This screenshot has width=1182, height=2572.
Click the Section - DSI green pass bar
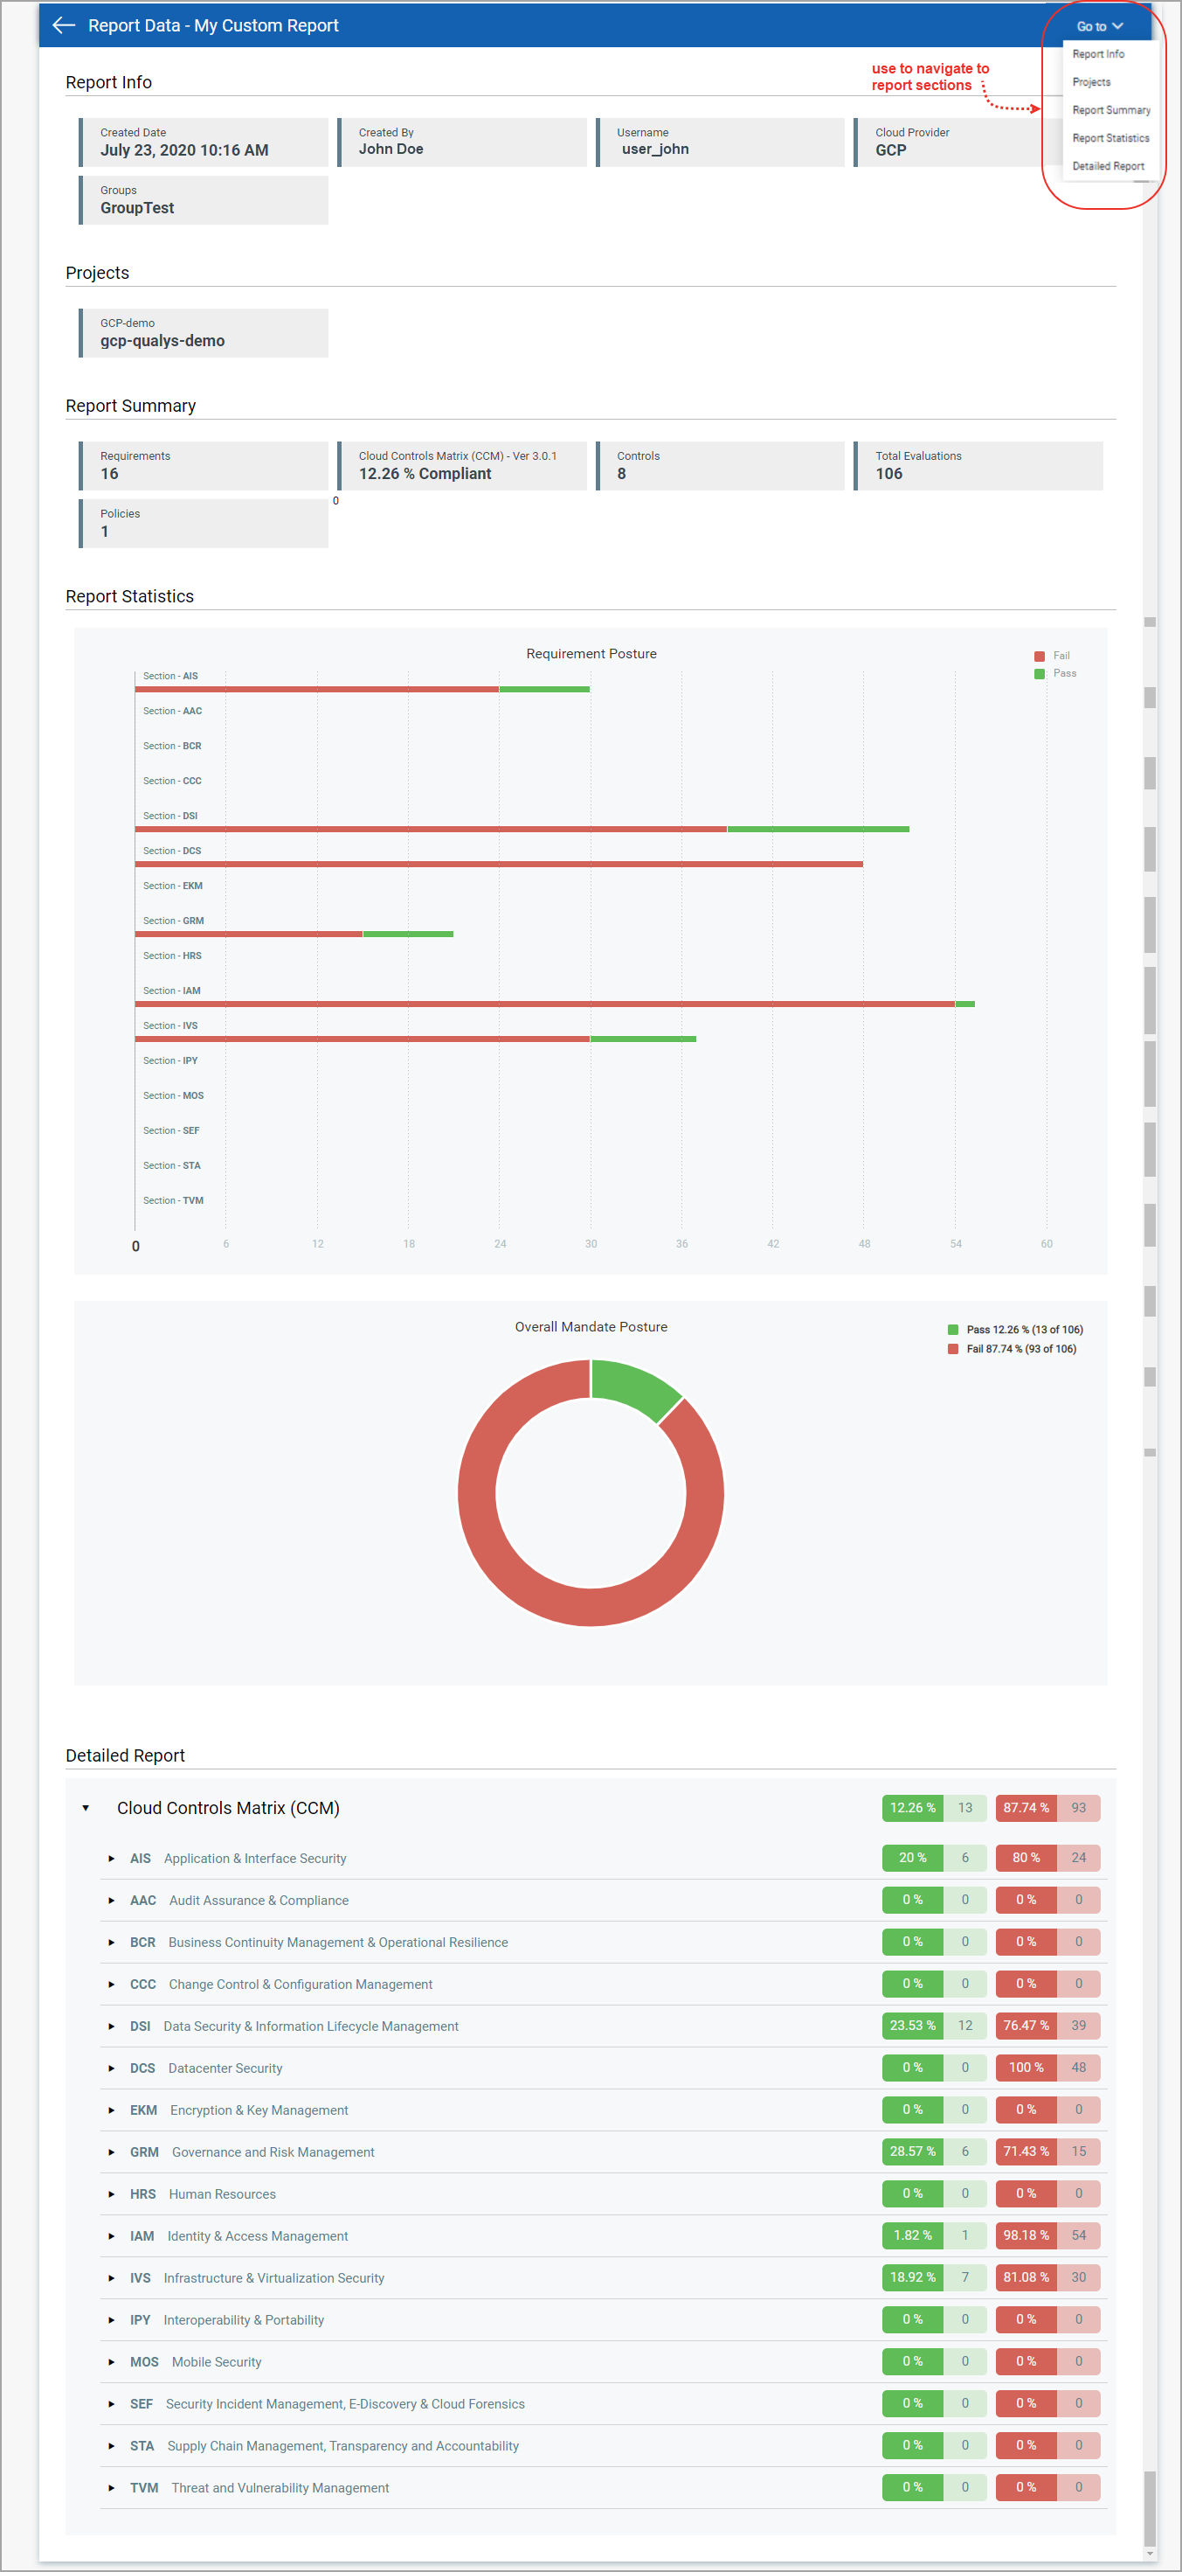pos(818,829)
